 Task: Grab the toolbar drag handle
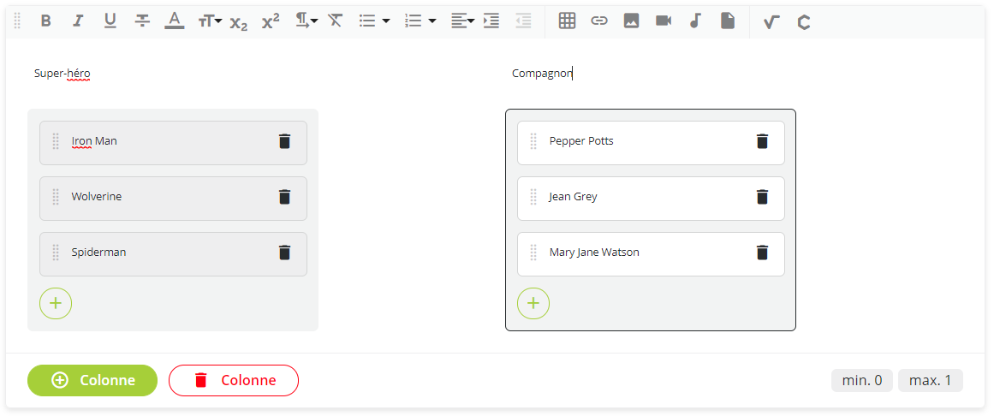click(17, 21)
